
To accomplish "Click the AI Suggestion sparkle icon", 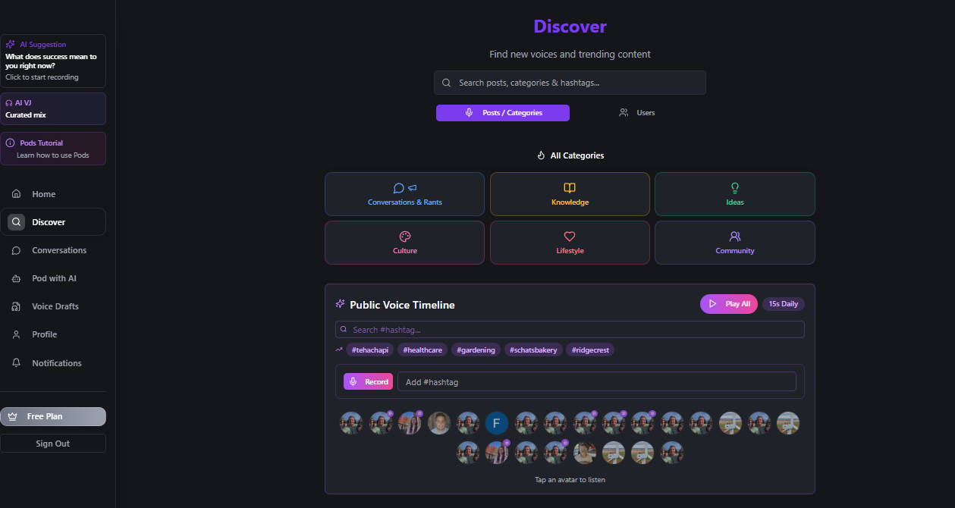I will (11, 45).
